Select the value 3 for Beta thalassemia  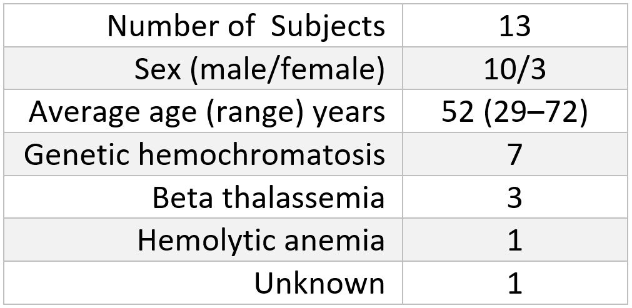[x=514, y=197]
